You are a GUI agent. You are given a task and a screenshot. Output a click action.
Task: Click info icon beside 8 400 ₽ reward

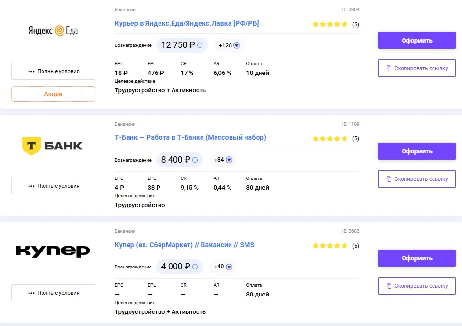click(x=195, y=160)
